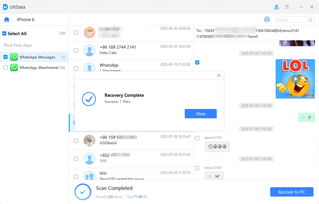Viewport: 319px width, 204px height.
Task: Click the Scan Completed checkmark circle icon
Action: pyautogui.click(x=83, y=192)
